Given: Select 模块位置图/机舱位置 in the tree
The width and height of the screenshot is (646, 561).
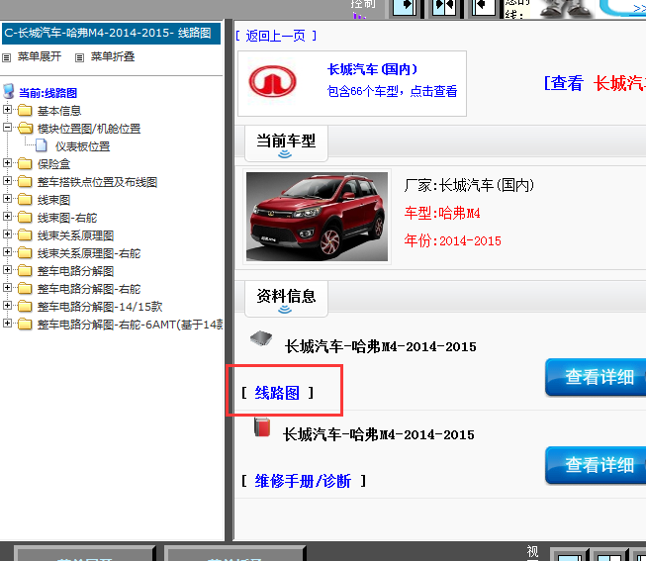Looking at the screenshot, I should [89, 129].
